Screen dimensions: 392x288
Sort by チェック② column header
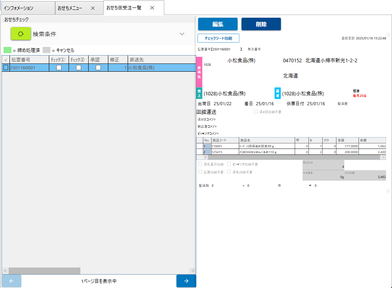pyautogui.click(x=78, y=60)
